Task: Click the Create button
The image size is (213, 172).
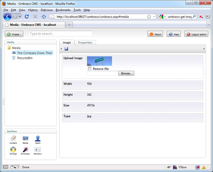Action: point(14,34)
